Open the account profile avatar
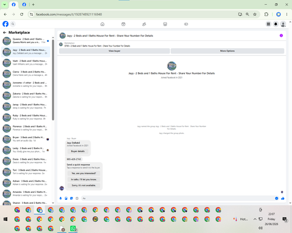Screen dimensions: 292x233 pyautogui.click(x=283, y=24)
